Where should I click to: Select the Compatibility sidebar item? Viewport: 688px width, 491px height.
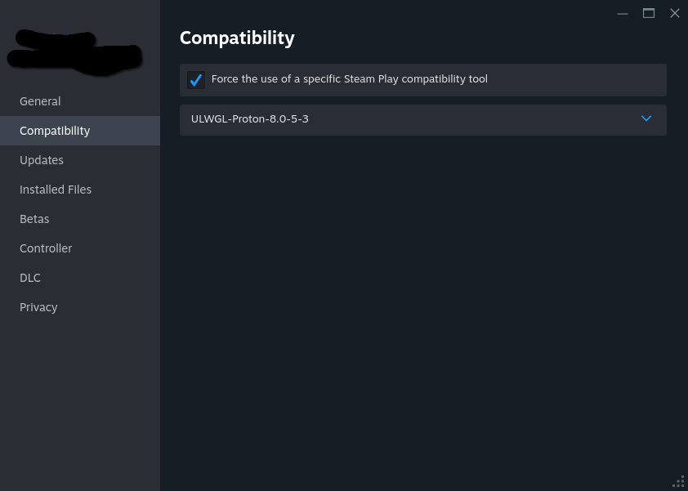click(x=55, y=131)
